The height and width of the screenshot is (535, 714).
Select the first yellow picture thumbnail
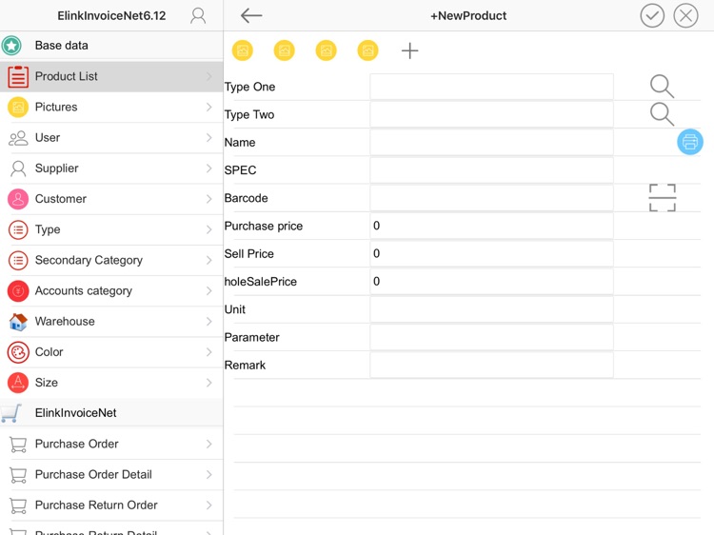click(242, 50)
